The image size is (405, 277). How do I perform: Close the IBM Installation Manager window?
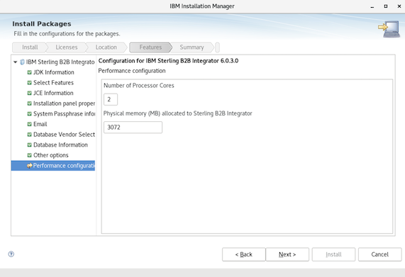[x=399, y=6]
